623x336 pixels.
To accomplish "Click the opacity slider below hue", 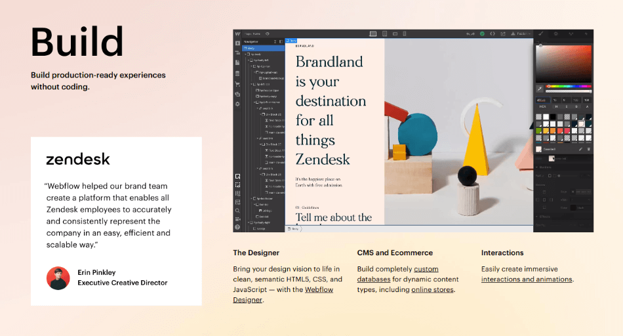I will (569, 91).
